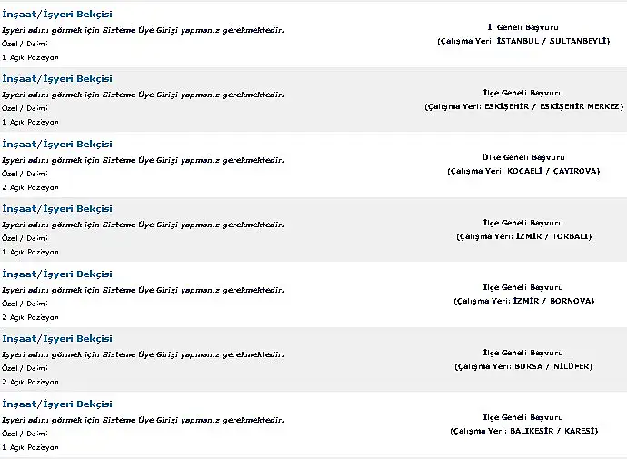627x459 pixels.
Task: Click 2 Açık Pozisyon in the Çayırova listing
Action: coord(30,187)
